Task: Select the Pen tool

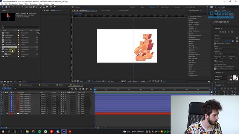Action: pyautogui.click(x=34, y=7)
